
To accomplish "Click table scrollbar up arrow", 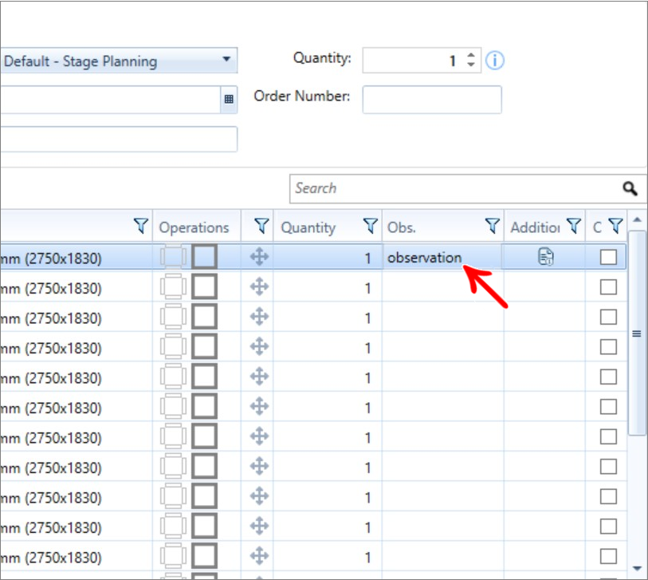I will click(x=637, y=219).
